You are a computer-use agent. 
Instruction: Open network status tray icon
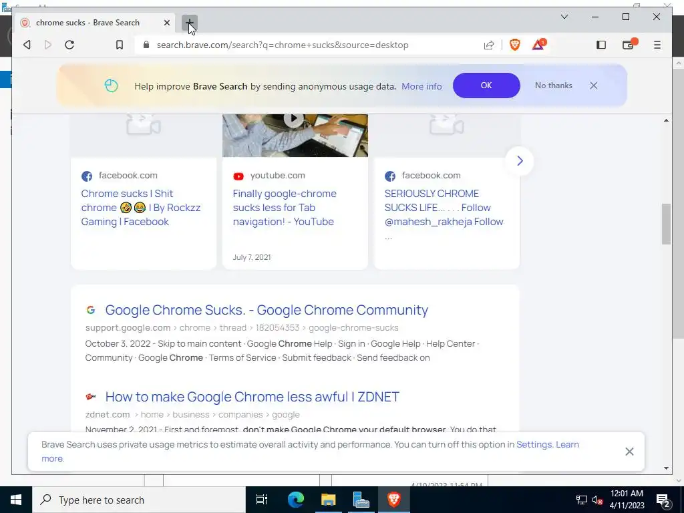pyautogui.click(x=582, y=500)
